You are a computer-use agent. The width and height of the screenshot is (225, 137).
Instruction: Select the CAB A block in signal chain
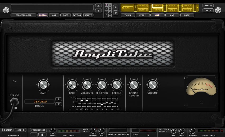172,6
